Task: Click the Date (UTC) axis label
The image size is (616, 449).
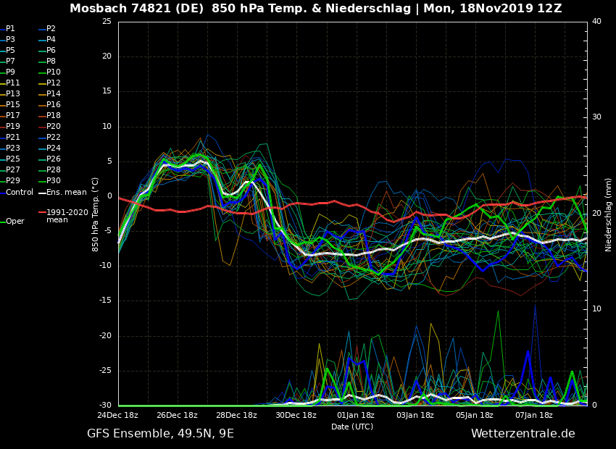Action: pyautogui.click(x=352, y=427)
